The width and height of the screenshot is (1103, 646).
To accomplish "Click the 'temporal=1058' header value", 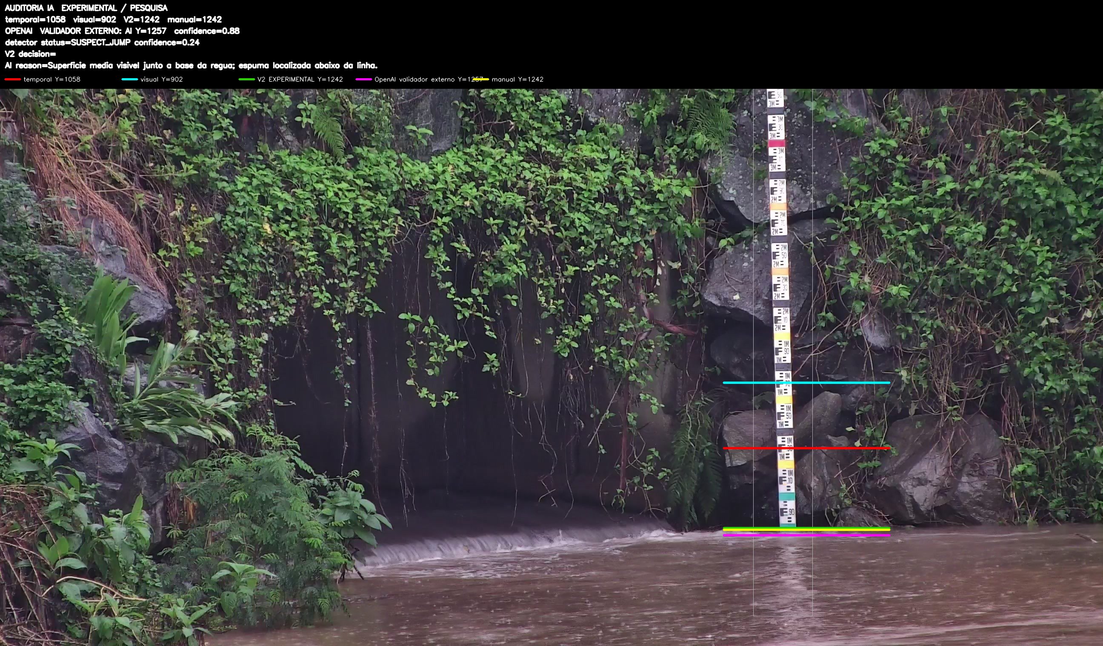I will pyautogui.click(x=35, y=19).
